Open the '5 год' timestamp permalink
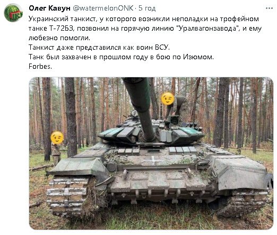Viewport: 277px width, 235px height. 147,8
